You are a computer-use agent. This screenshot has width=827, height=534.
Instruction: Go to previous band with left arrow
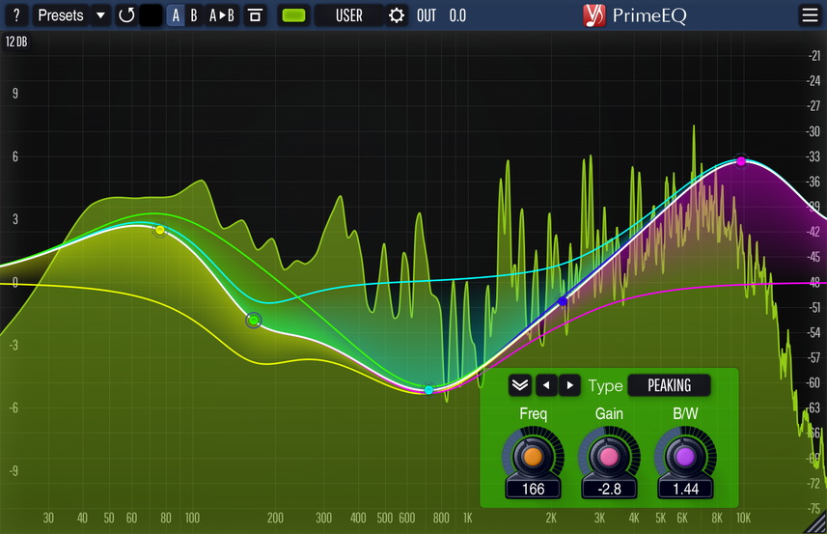(546, 385)
